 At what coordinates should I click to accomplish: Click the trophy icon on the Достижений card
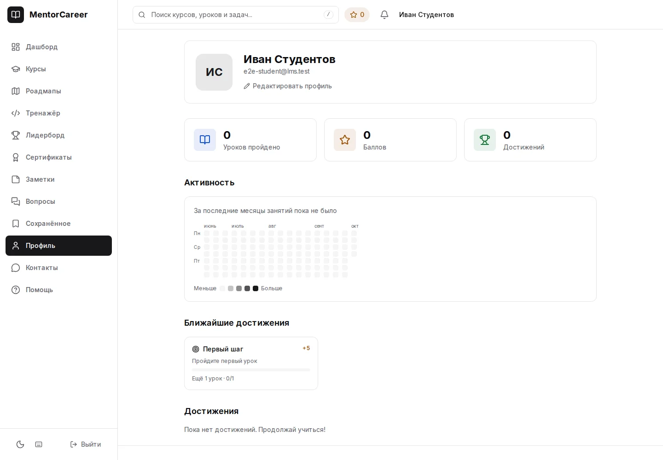(485, 140)
